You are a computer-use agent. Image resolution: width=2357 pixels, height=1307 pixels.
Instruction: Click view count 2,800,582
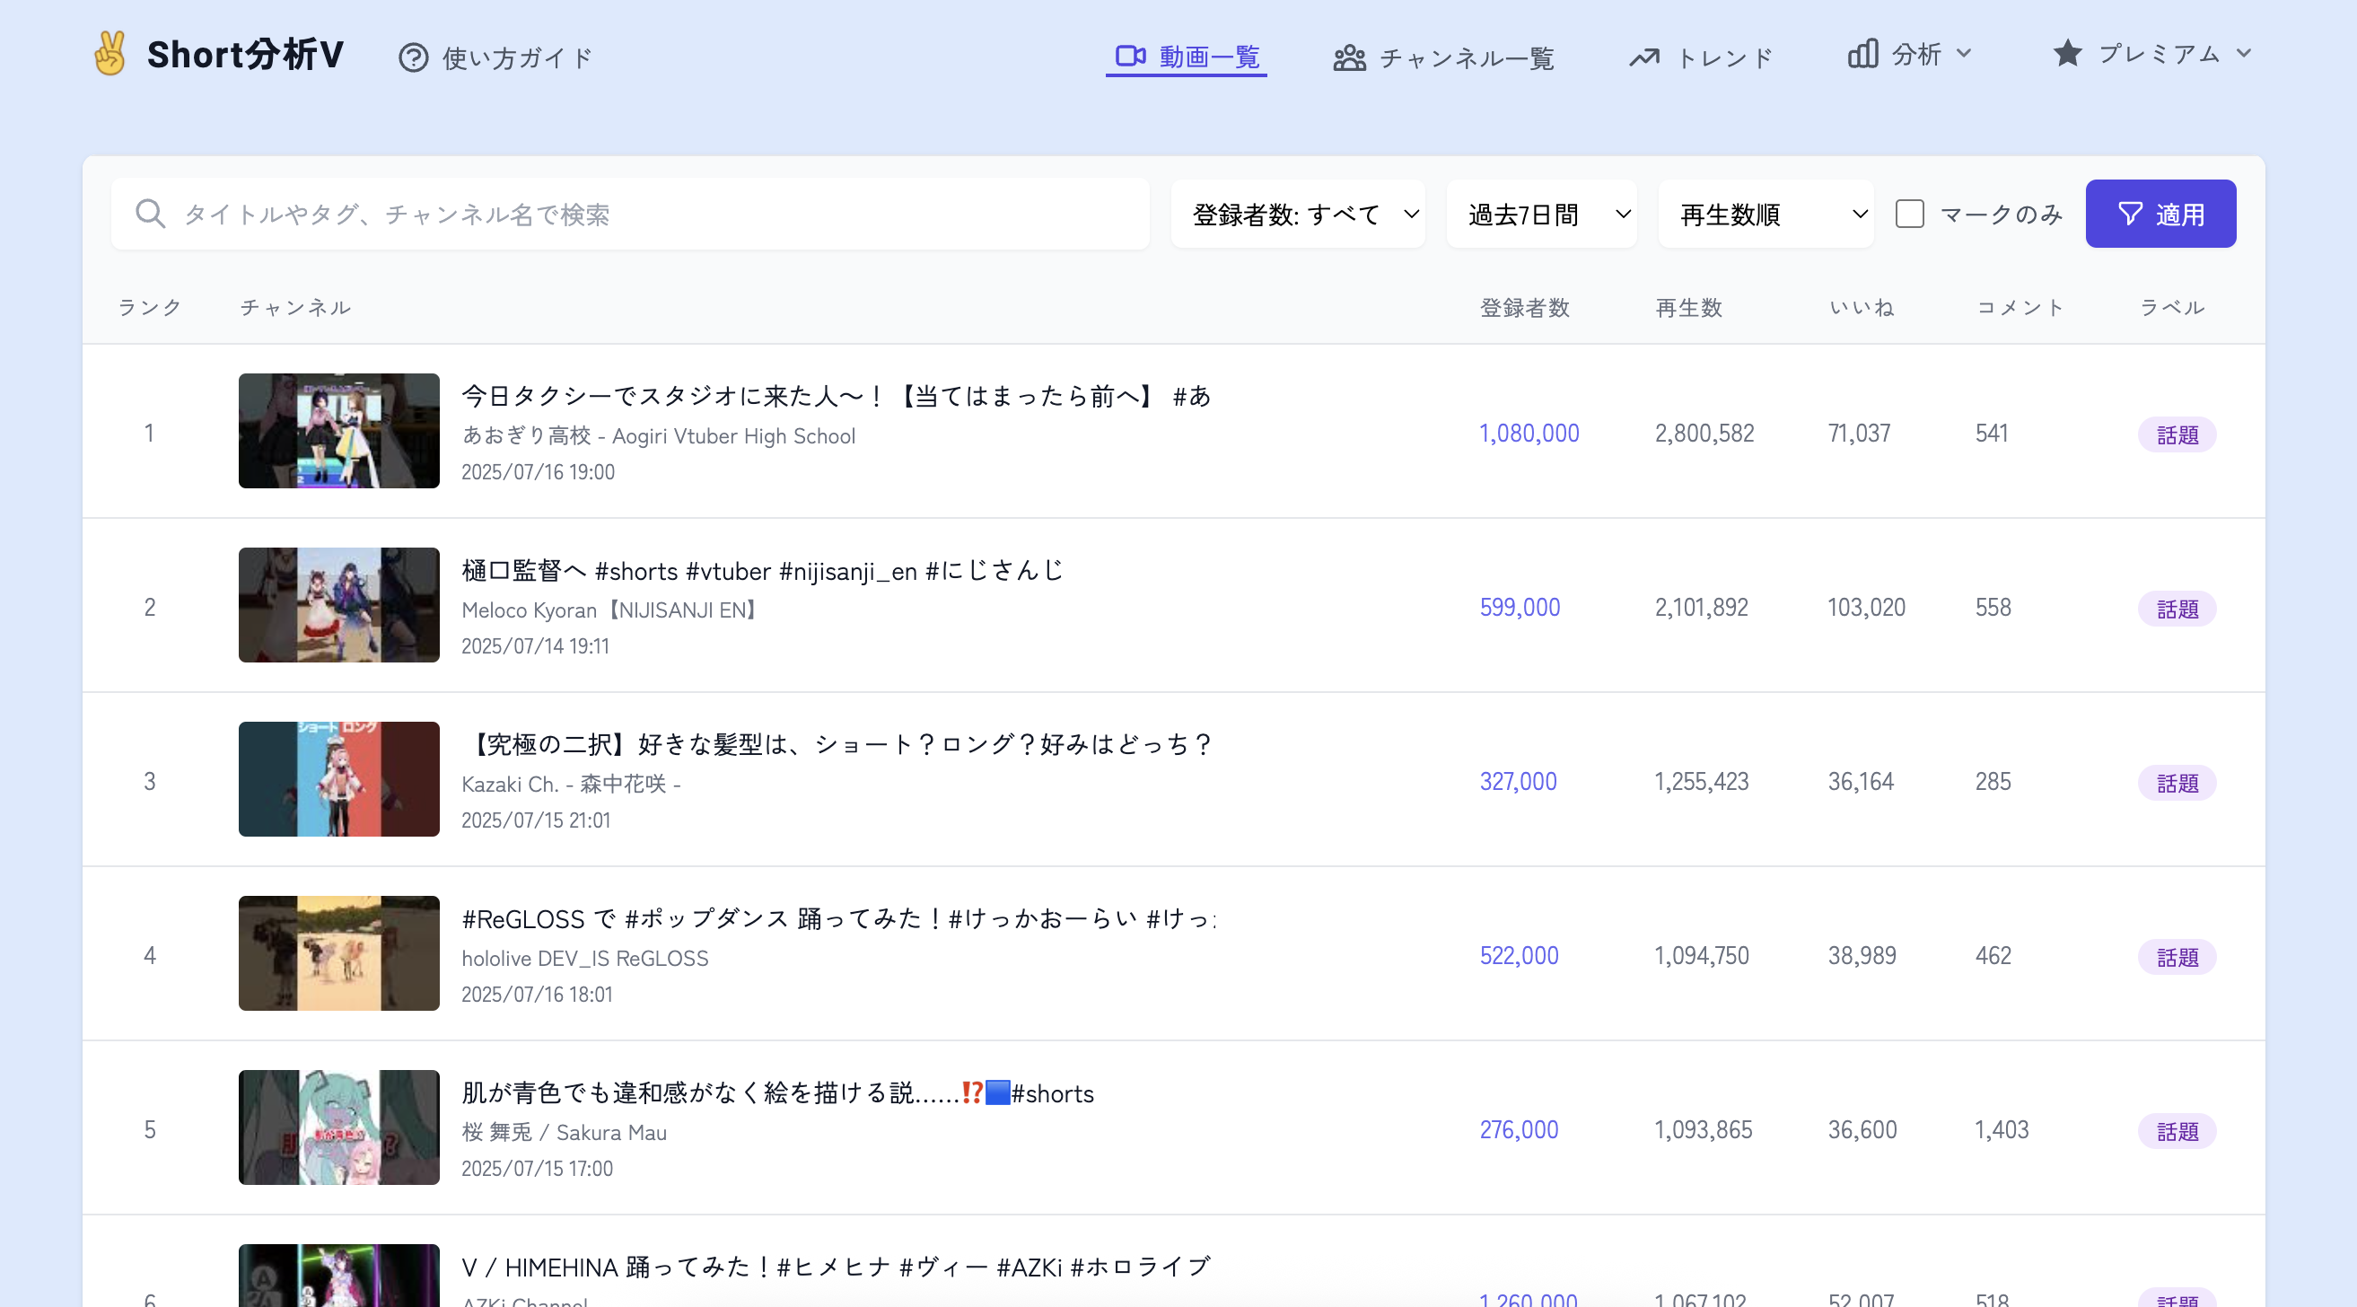point(1704,433)
